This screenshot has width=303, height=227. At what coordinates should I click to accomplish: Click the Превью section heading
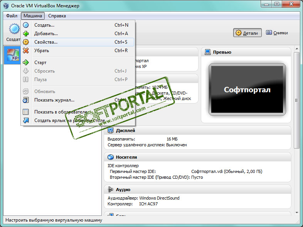tap(222, 52)
